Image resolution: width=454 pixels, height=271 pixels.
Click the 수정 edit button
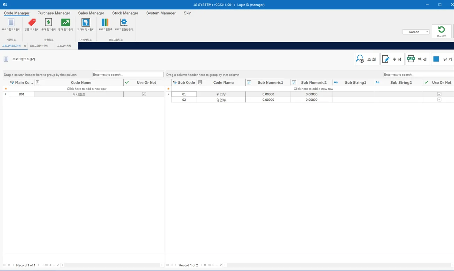(x=392, y=59)
